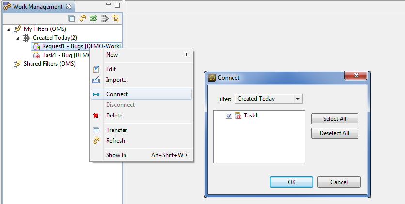Click the Task1 bug icon in Connect dialog

(x=238, y=116)
